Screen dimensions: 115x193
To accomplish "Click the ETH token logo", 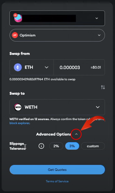I will (x=18, y=67).
